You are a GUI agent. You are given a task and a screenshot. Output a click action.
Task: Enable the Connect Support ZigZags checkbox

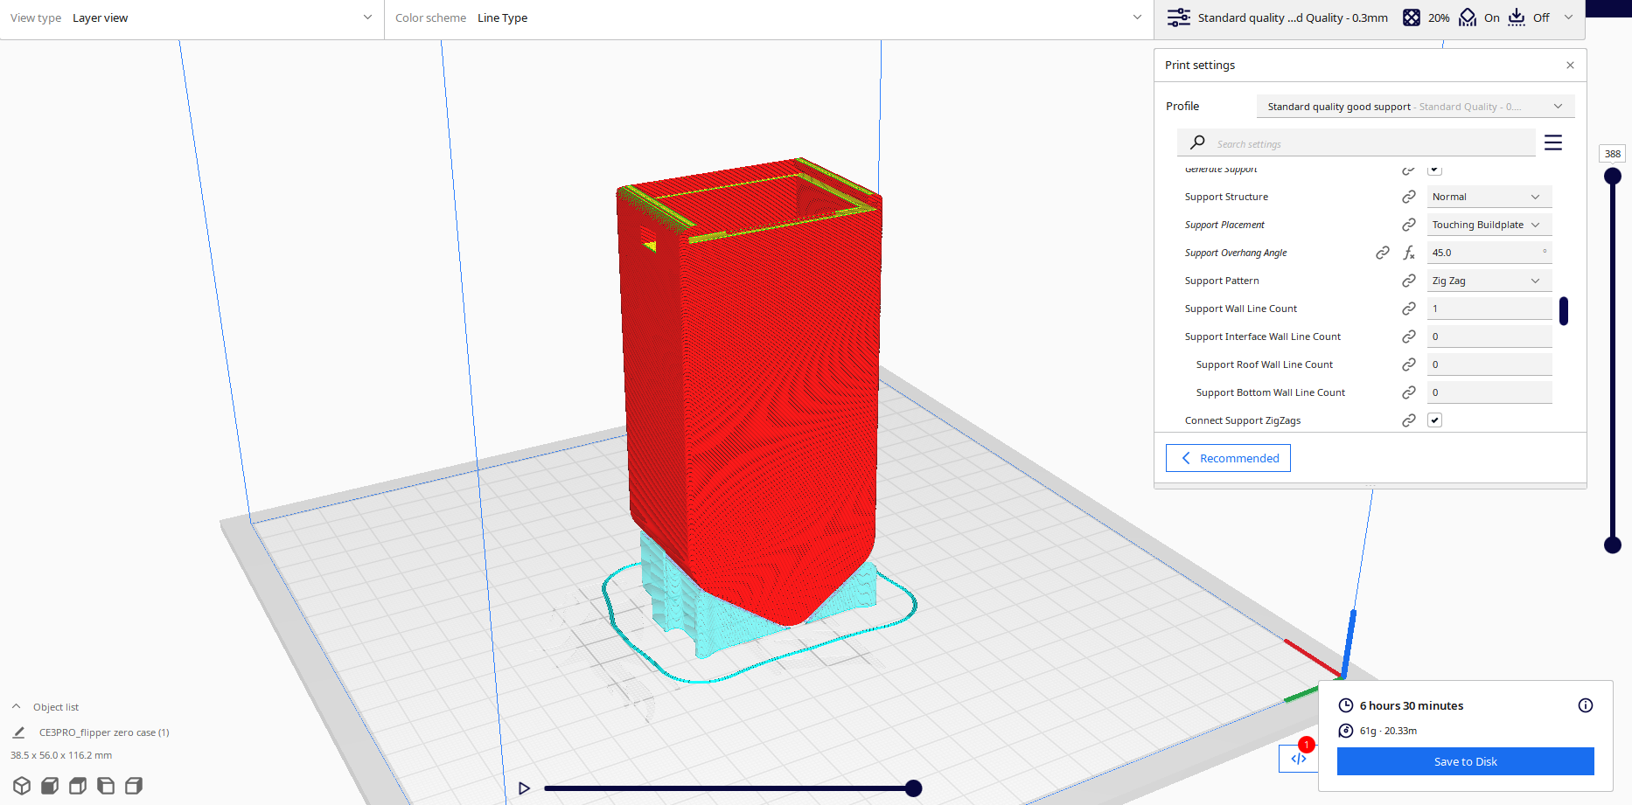[x=1434, y=420]
